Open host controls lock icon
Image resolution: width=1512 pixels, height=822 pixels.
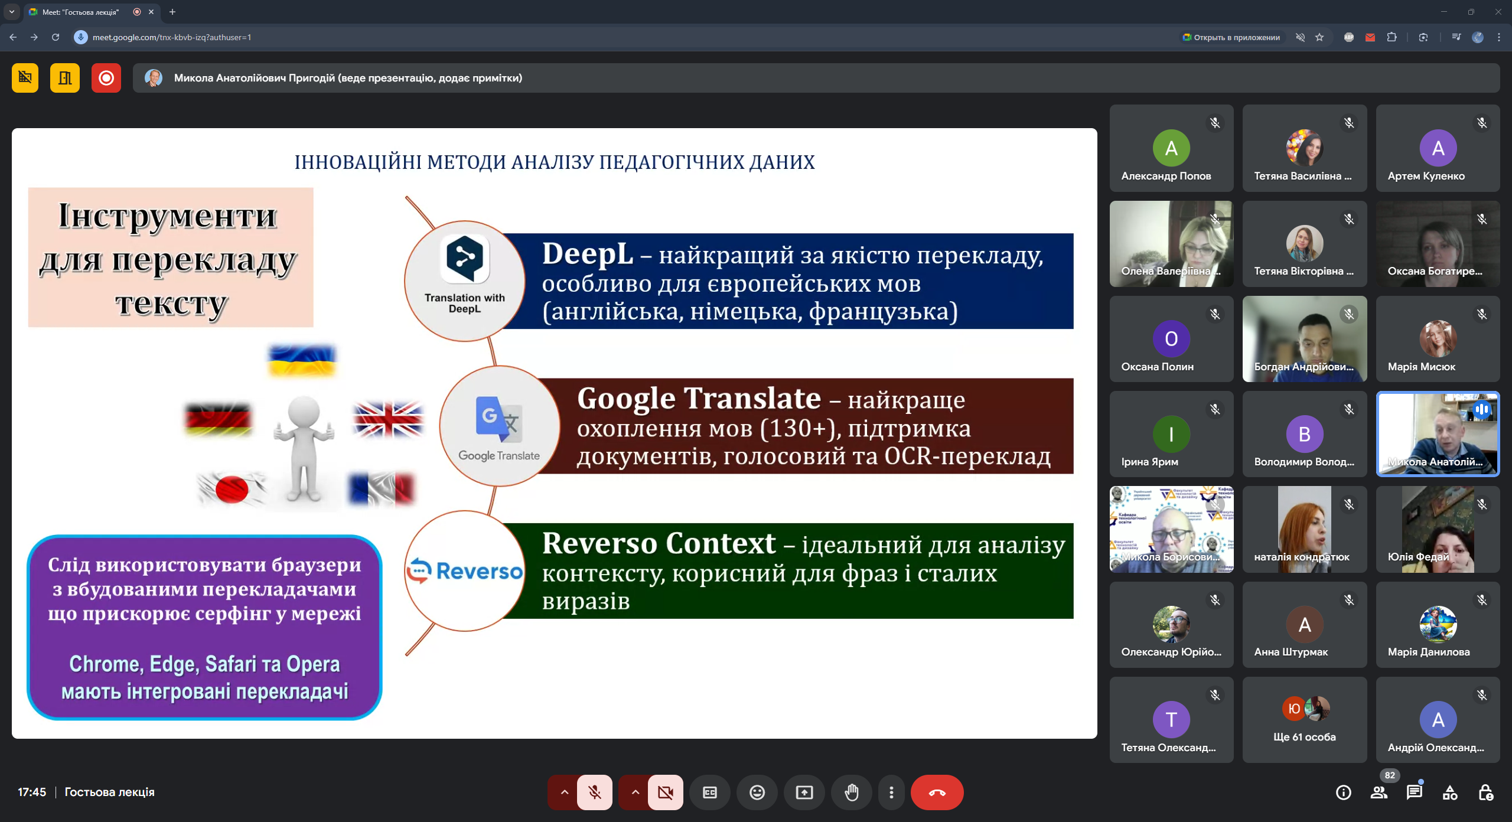pyautogui.click(x=1485, y=792)
